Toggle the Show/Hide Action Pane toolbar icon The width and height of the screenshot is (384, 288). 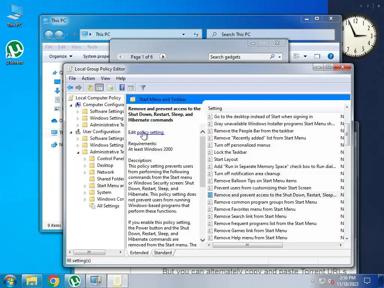point(131,87)
